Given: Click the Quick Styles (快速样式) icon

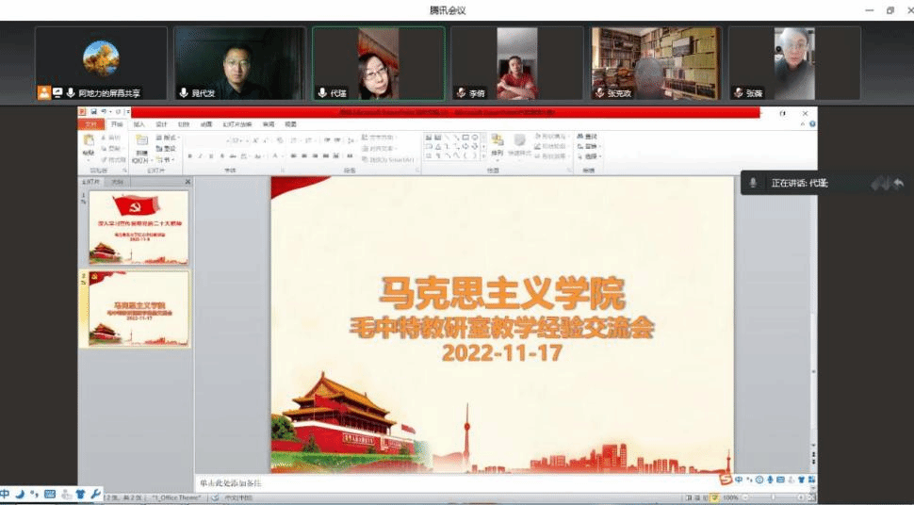Looking at the screenshot, I should coord(519,144).
